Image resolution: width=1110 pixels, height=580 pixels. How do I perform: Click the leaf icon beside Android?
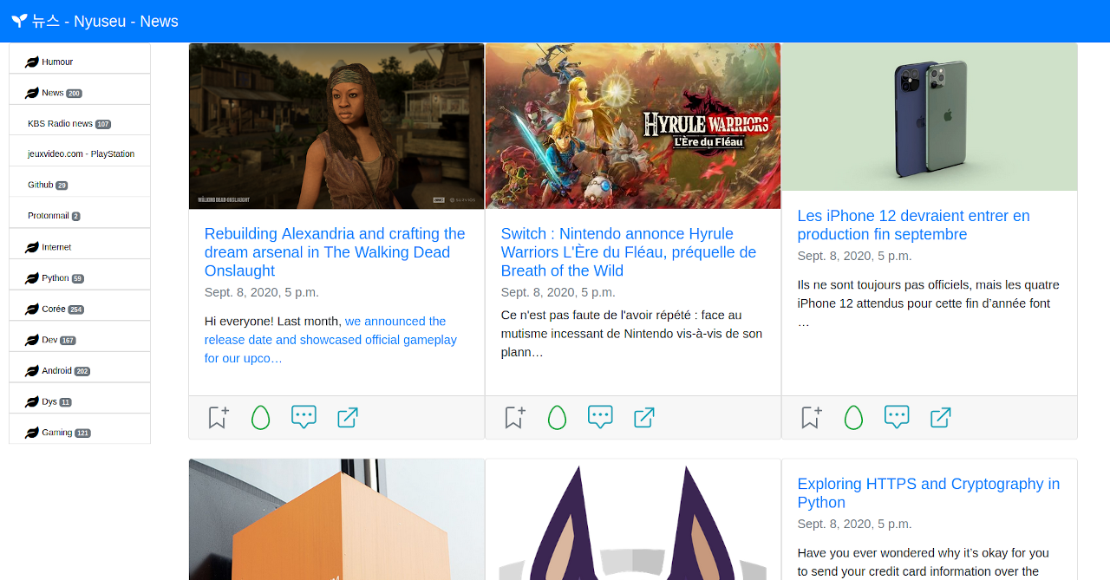click(32, 371)
